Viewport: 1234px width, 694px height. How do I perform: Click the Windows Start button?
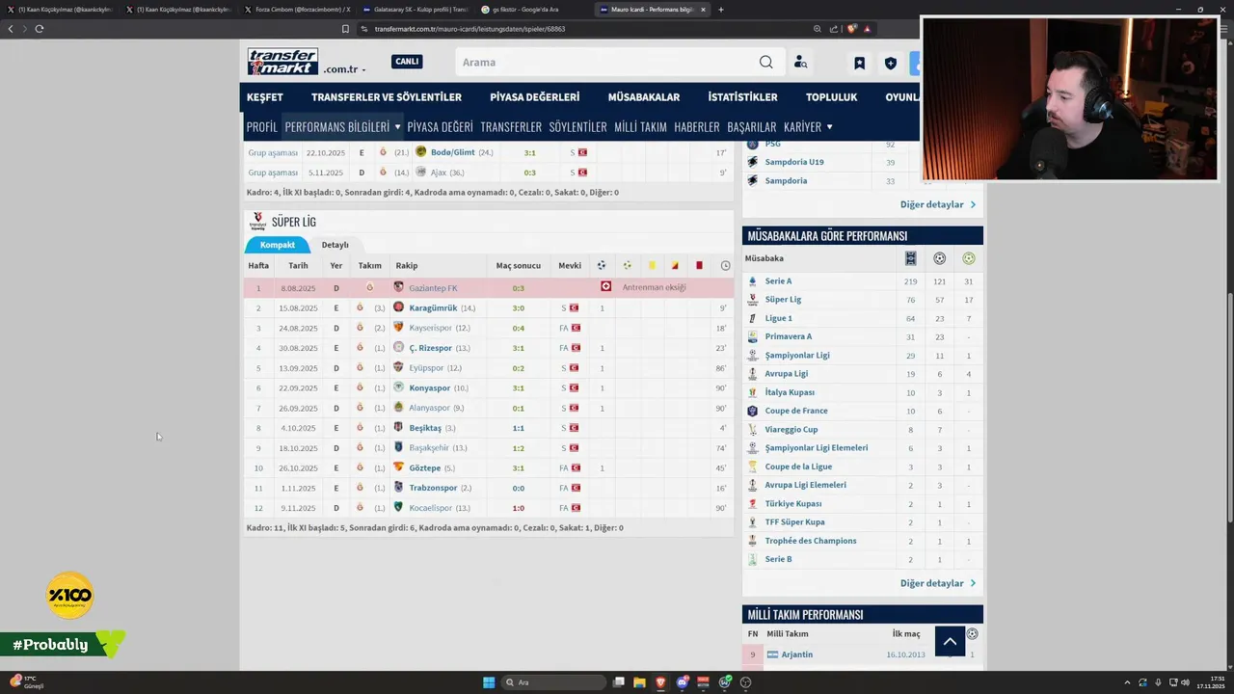(x=489, y=682)
